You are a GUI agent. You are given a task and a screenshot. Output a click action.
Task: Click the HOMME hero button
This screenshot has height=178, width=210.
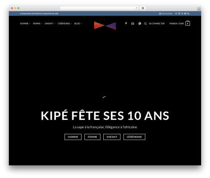73,137
